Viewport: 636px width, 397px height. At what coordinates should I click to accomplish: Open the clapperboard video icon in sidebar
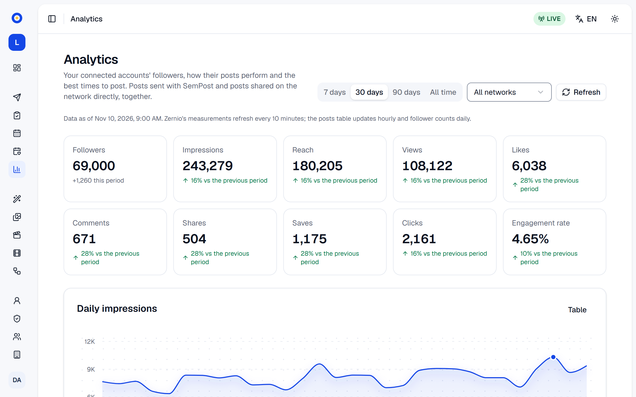(17, 235)
